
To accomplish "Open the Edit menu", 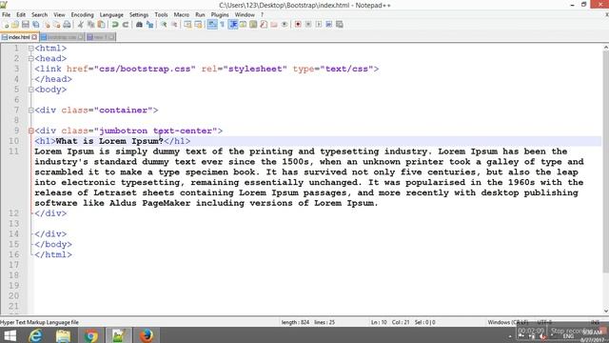I will (x=21, y=15).
